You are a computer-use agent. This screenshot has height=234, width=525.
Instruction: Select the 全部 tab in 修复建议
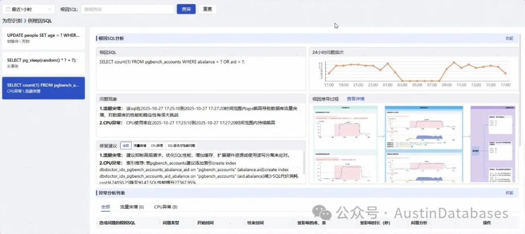[x=125, y=145]
